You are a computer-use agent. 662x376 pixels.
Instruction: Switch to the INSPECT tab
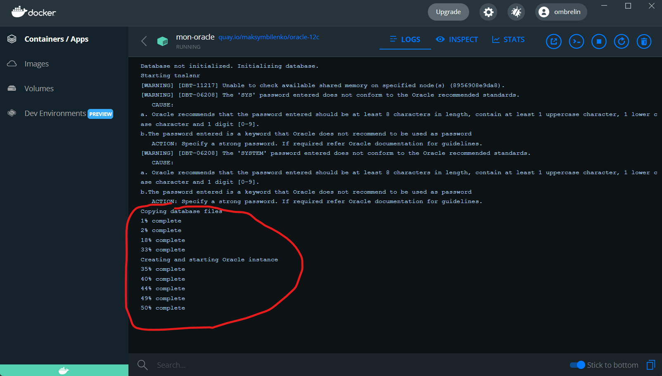pyautogui.click(x=457, y=40)
